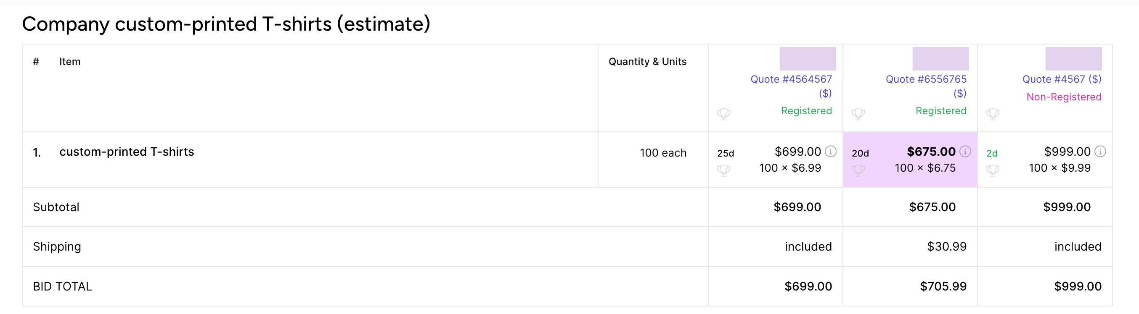1139x314 pixels.
Task: Open Quote #4564567 ($) link
Action: [x=791, y=86]
